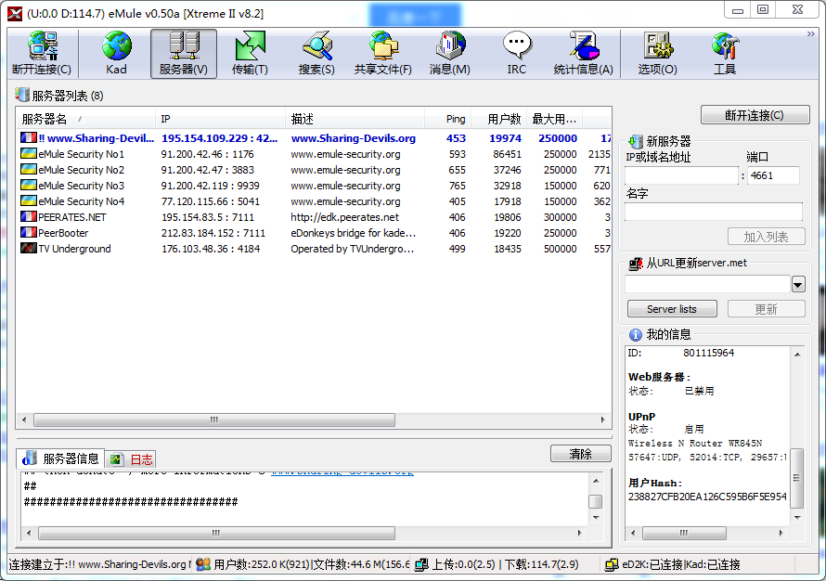Sort by max users (最大用...) column header
826x581 pixels.
coord(554,119)
